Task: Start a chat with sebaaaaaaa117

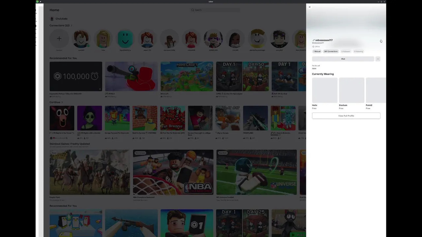Action: 343,59
